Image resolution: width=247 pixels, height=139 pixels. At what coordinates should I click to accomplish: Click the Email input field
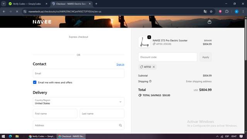pyautogui.click(x=78, y=73)
